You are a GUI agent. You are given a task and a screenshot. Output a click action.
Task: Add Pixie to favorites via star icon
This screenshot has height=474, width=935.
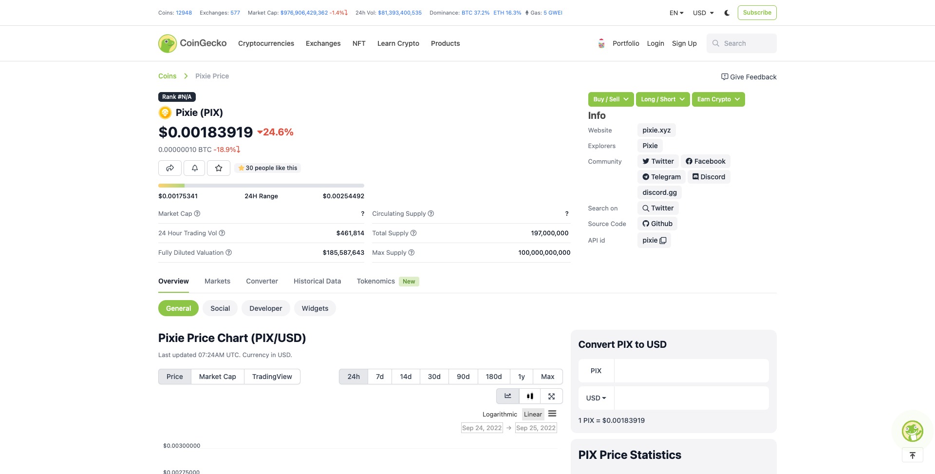pos(218,168)
